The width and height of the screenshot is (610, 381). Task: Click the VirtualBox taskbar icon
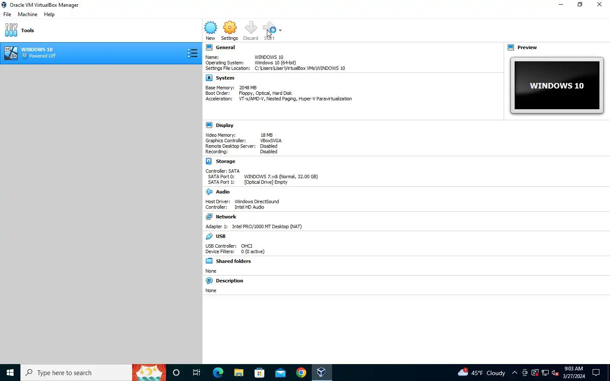coord(322,373)
